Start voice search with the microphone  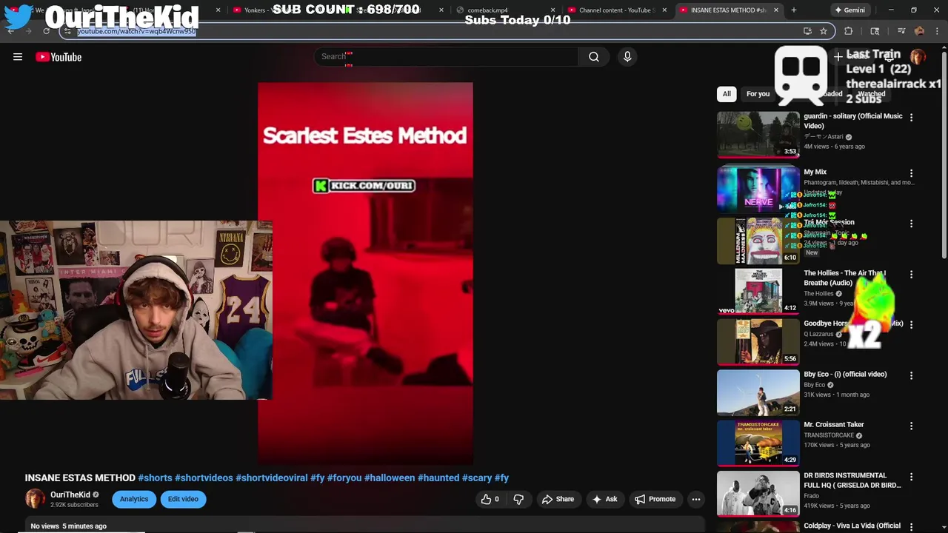(627, 57)
